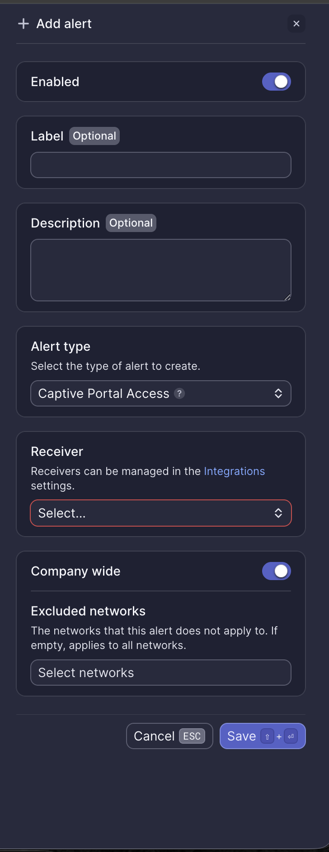Toggle the alert Enabled switch off and on
The image size is (329, 852).
coord(276,82)
